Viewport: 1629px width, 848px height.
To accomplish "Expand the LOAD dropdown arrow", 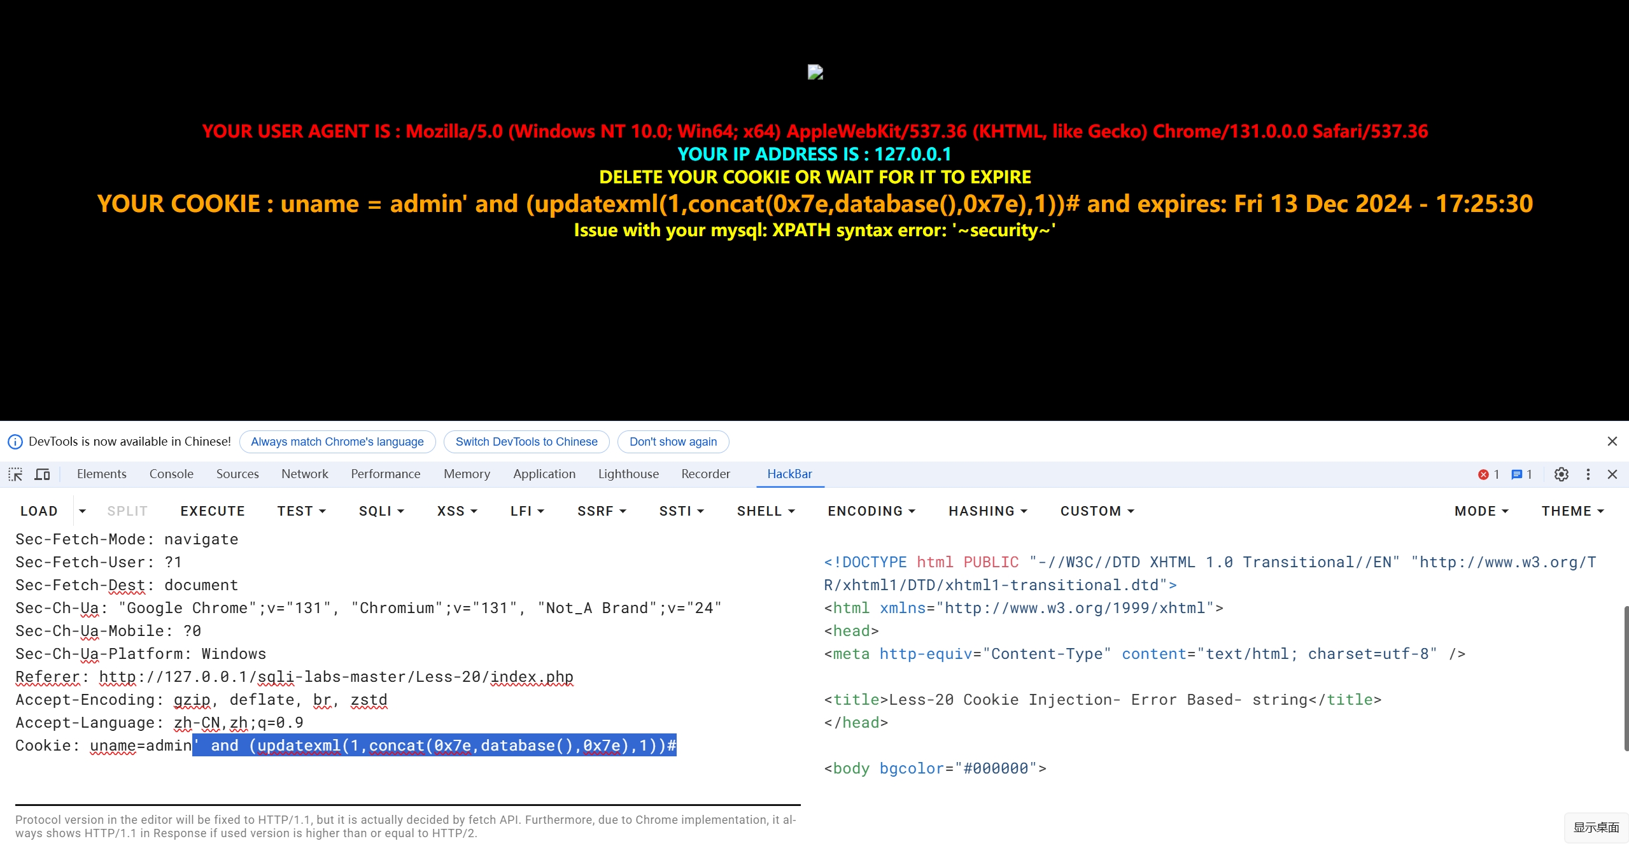I will (x=82, y=511).
